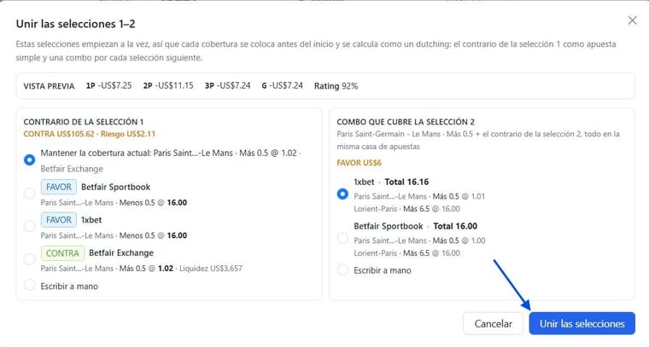
Task: Select Mantener la cobertura actual option
Action: click(x=29, y=160)
